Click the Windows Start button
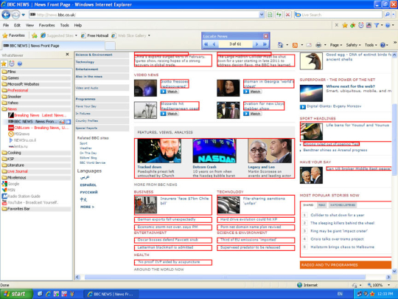 16,294
